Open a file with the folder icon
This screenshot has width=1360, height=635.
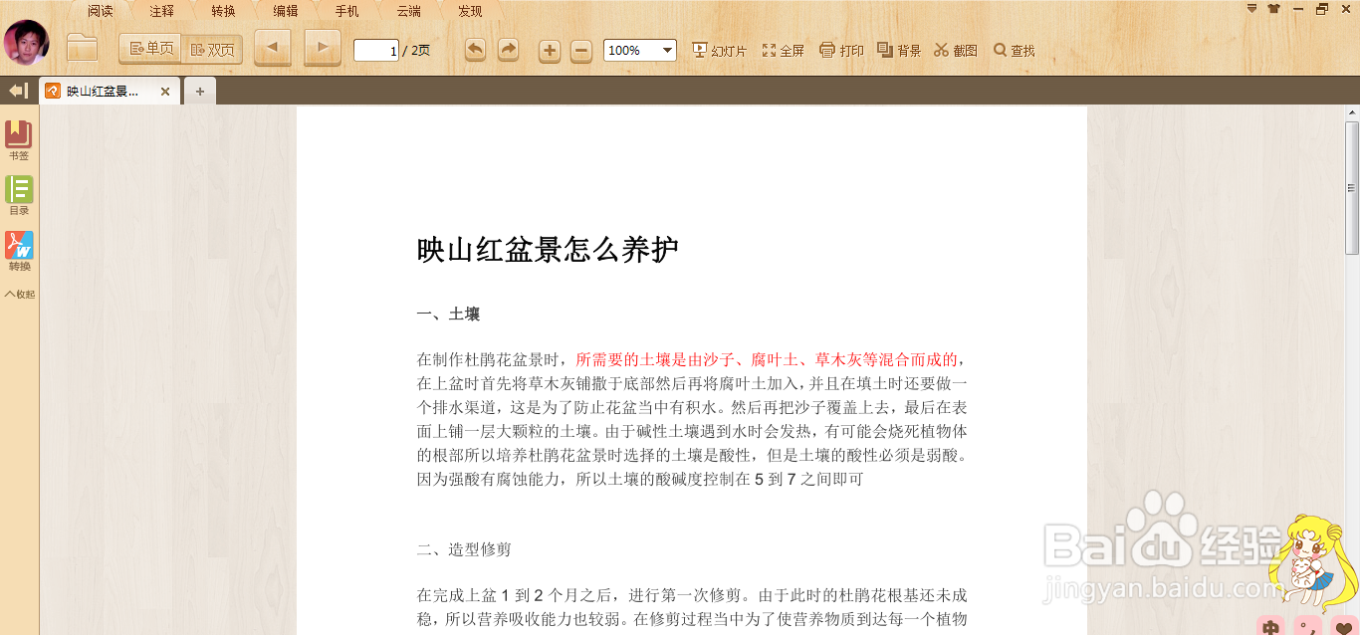tap(82, 48)
